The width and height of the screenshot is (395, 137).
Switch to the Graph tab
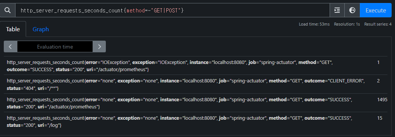point(40,29)
